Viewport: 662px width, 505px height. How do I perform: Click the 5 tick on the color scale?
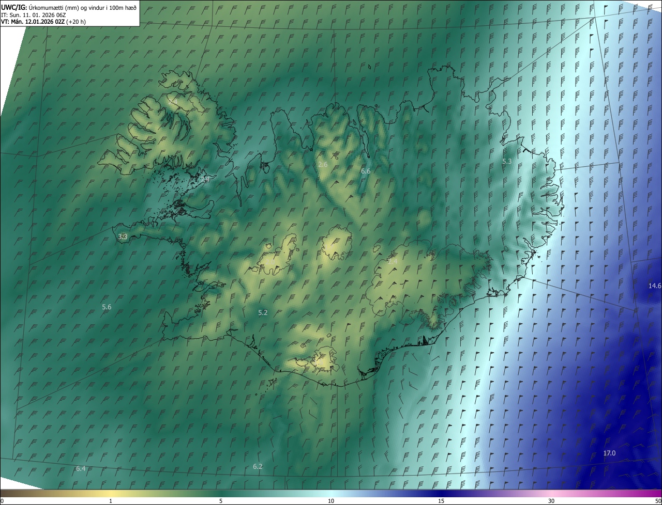click(221, 501)
